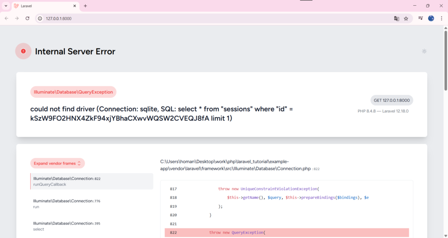Viewport: 448px width, 238px height.
Task: Open the Chrome three-dot menu
Action: click(441, 18)
